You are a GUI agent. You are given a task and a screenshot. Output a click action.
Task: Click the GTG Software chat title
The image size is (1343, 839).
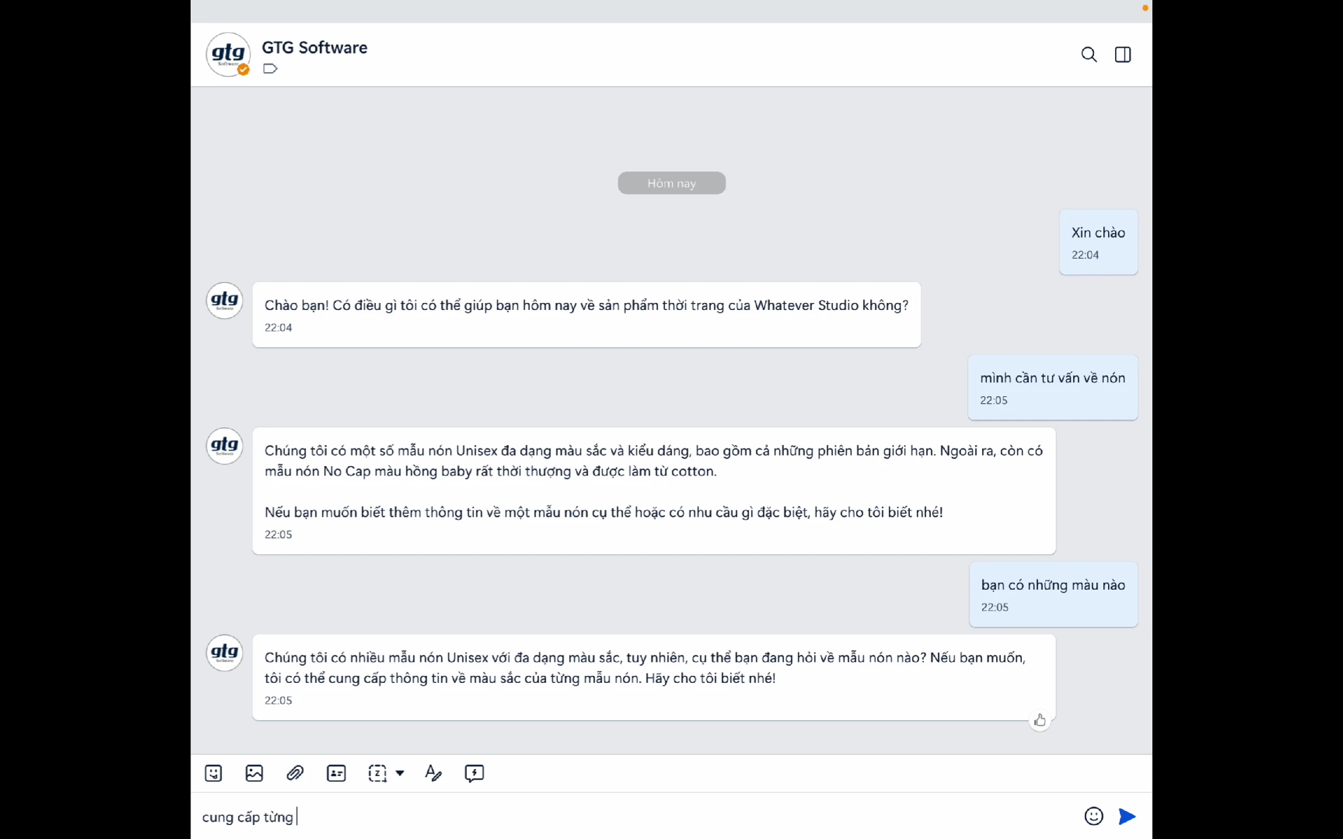(x=314, y=47)
